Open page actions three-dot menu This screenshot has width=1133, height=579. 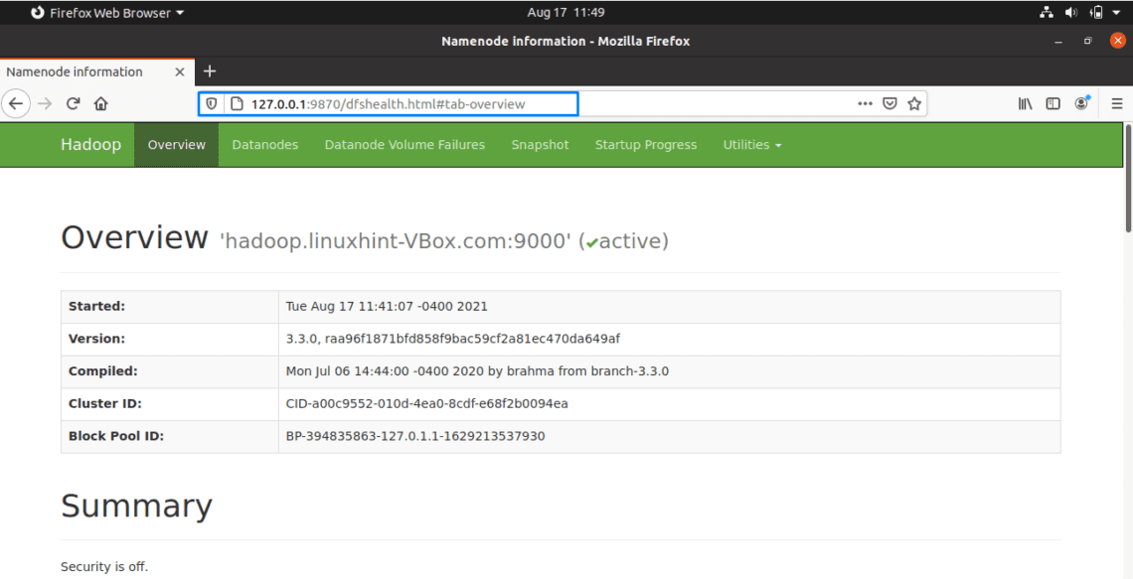click(x=865, y=103)
